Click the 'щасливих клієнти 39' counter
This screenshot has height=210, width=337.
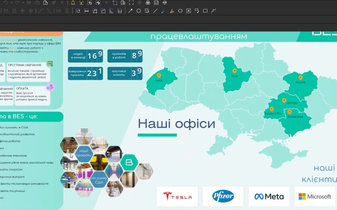(x=125, y=73)
